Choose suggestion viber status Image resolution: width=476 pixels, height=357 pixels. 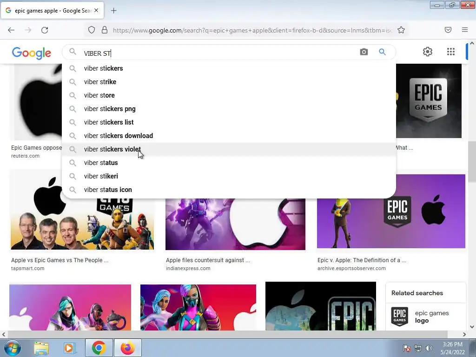pyautogui.click(x=229, y=163)
